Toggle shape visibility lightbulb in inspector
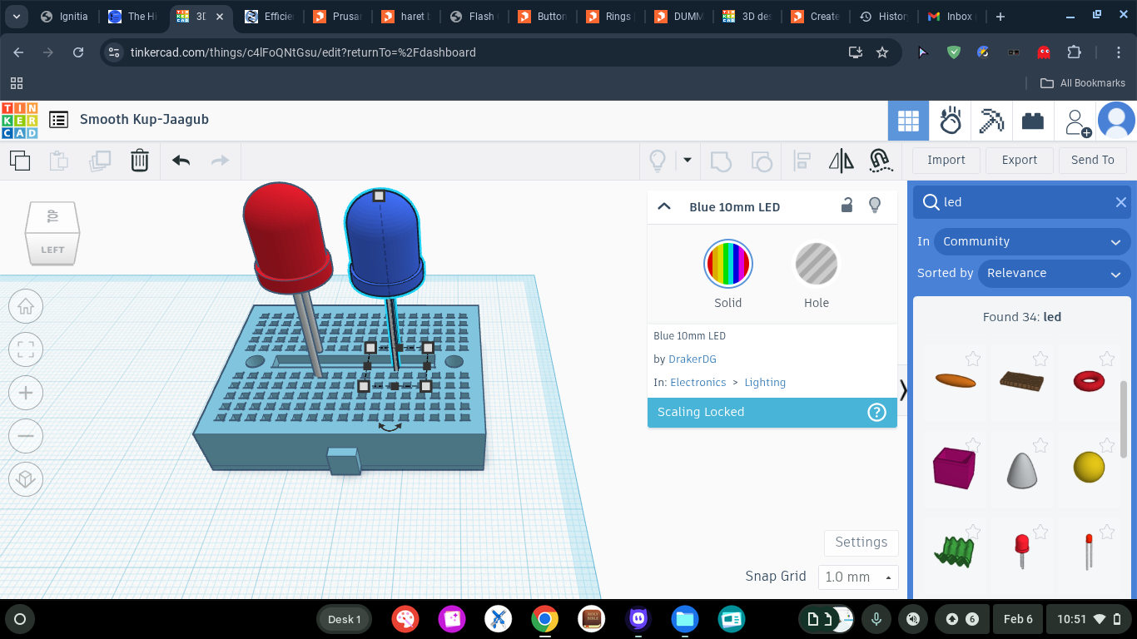Viewport: 1137px width, 639px height. (875, 206)
